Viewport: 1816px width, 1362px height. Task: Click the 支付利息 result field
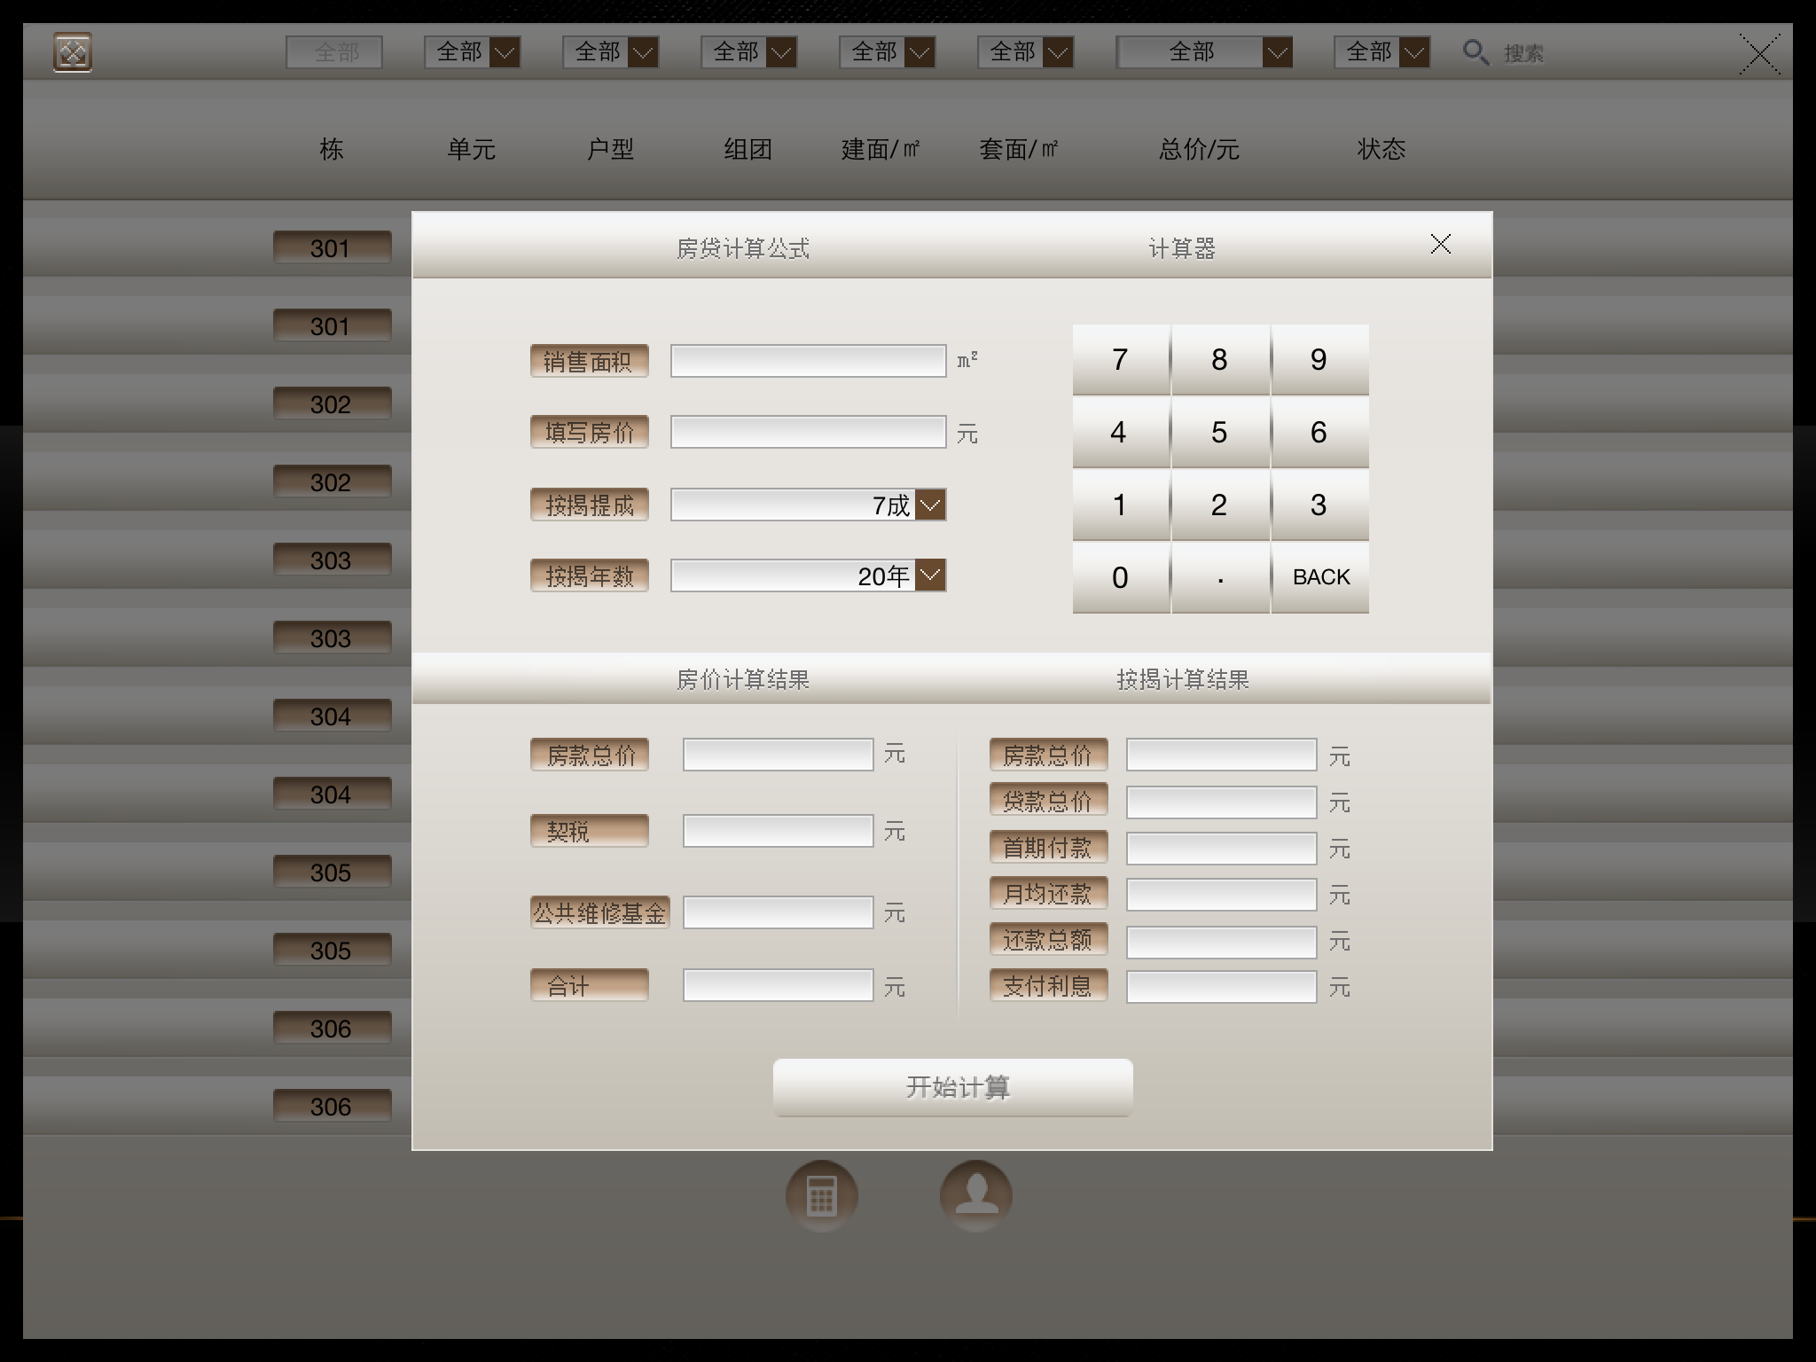point(1221,987)
